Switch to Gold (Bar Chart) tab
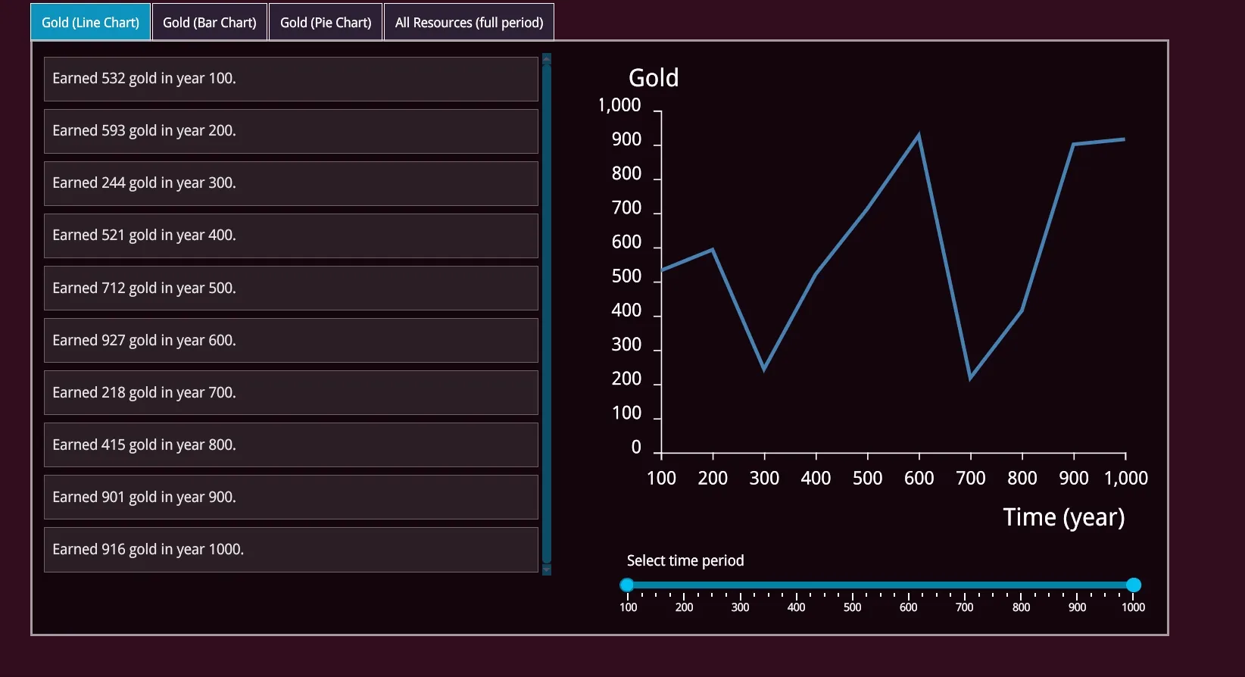Viewport: 1245px width, 677px height. tap(210, 23)
